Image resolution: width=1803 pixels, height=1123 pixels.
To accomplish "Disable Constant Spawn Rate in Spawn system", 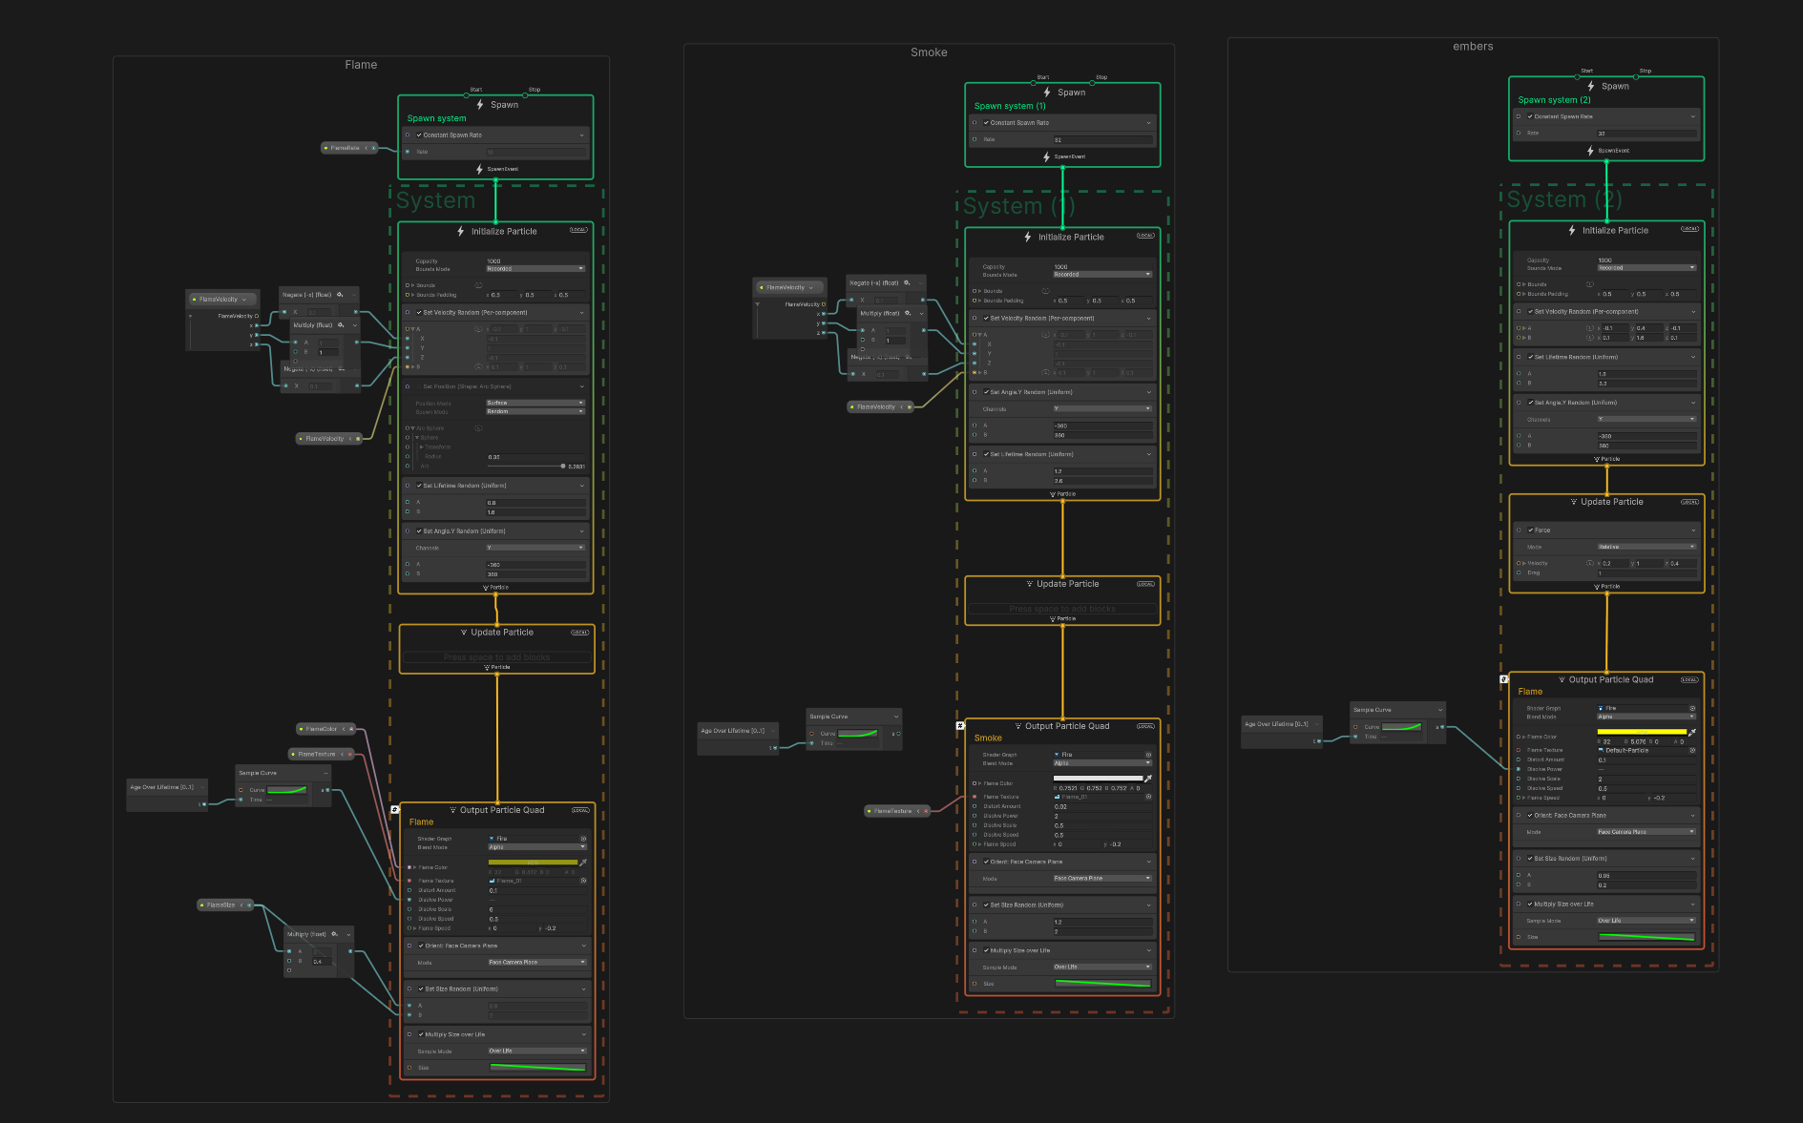I will (419, 135).
